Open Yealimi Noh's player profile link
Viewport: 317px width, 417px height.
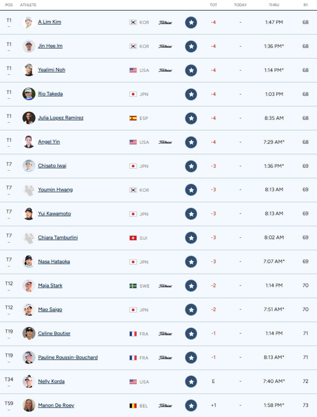point(51,70)
